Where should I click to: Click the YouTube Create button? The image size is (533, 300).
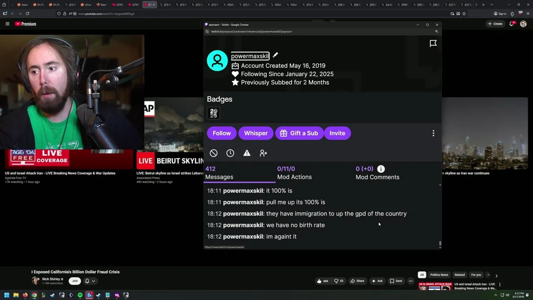coord(495,24)
